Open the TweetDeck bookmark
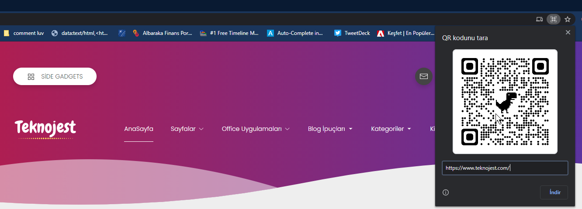This screenshot has height=209, width=582. (352, 33)
